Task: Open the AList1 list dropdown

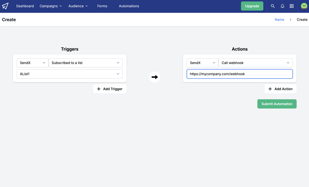Action: point(70,74)
